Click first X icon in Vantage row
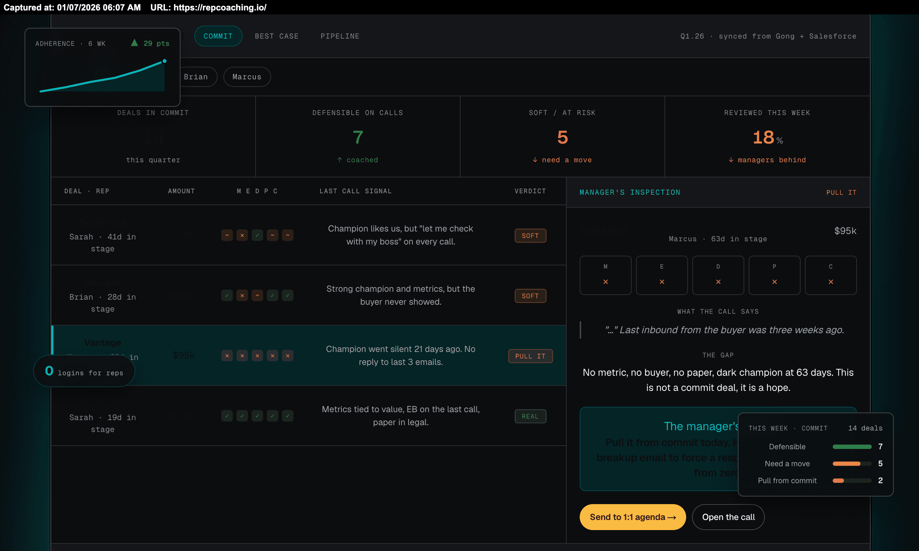 227,355
